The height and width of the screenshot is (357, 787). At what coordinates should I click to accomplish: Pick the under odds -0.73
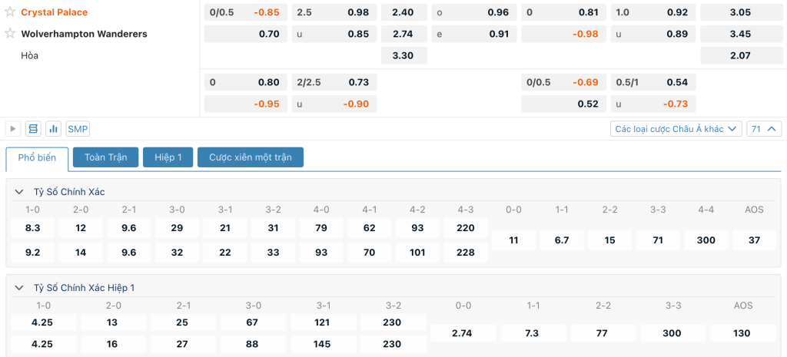653,104
